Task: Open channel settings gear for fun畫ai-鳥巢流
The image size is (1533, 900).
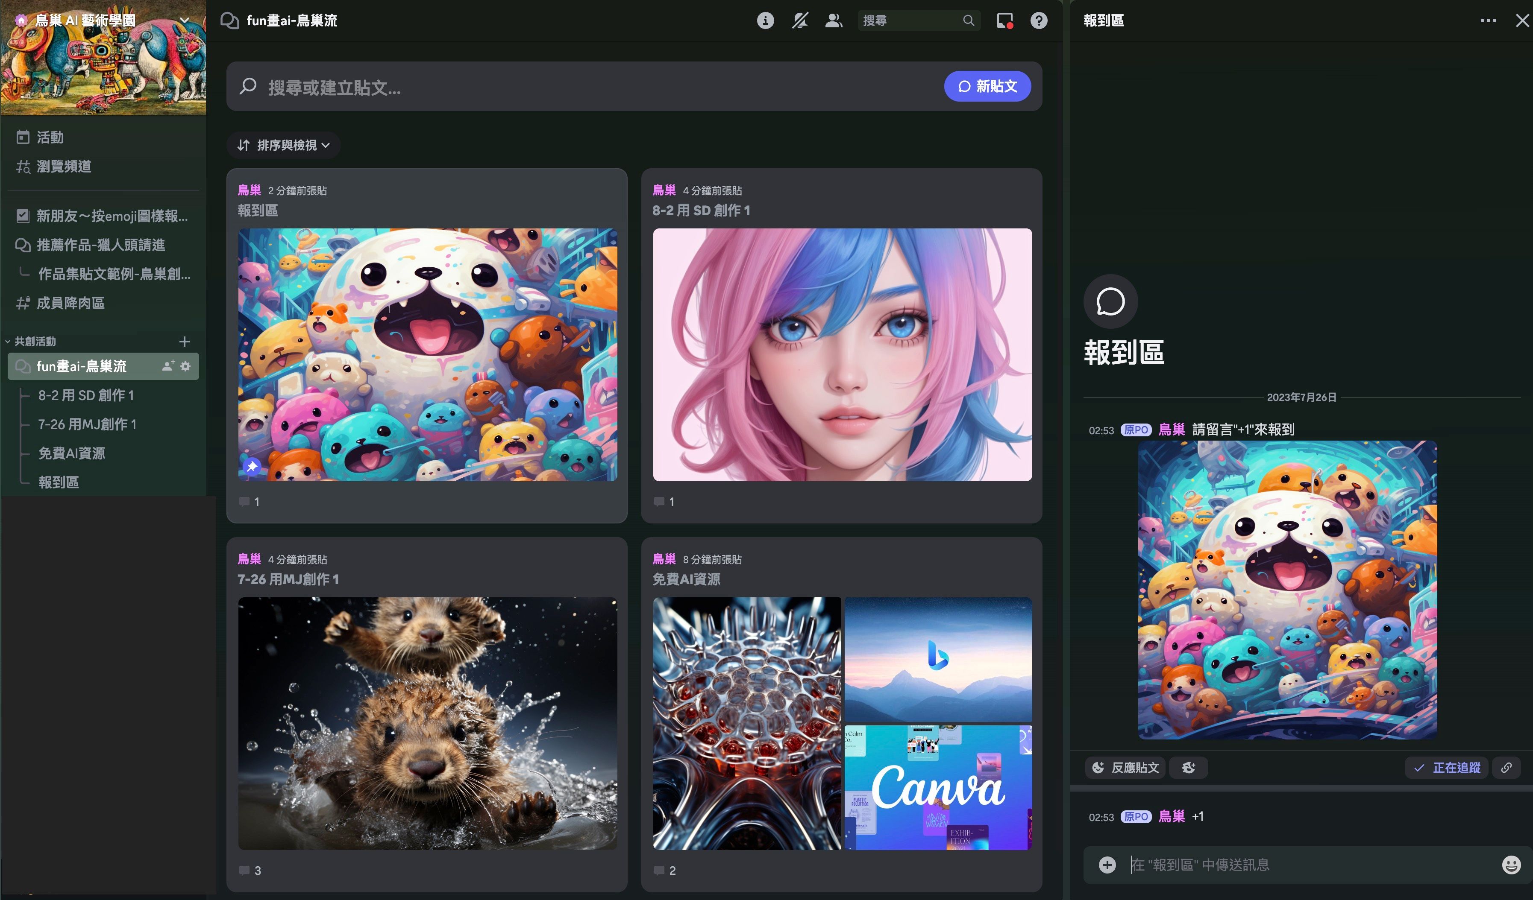Action: click(x=185, y=366)
